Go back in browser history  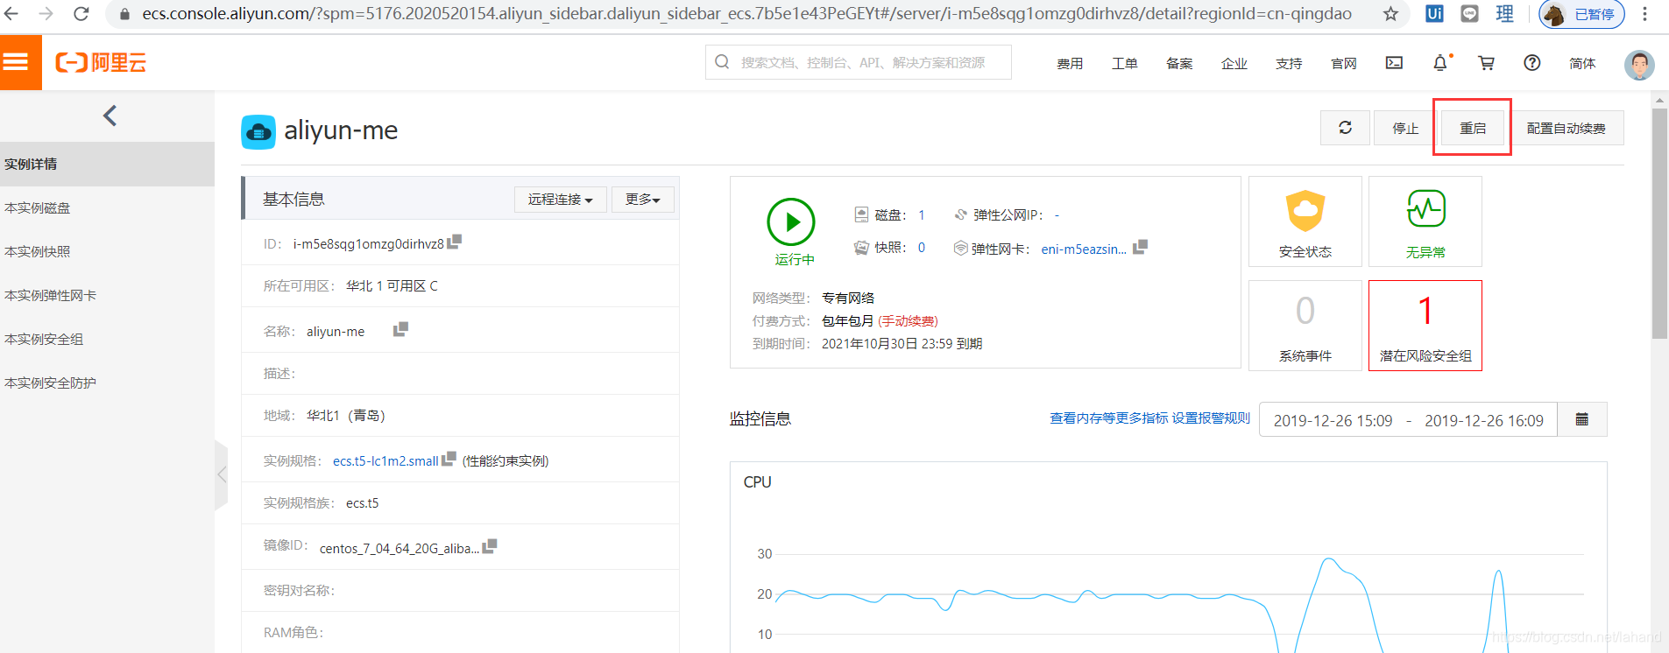tap(11, 14)
